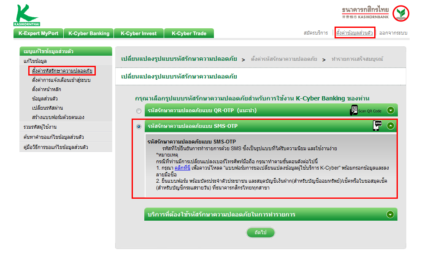Switch to the K-Cyber Banking tab
The image size is (424, 265).
tap(89, 33)
